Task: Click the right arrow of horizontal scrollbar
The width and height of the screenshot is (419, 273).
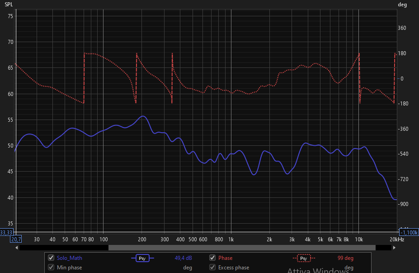Action: (394, 248)
